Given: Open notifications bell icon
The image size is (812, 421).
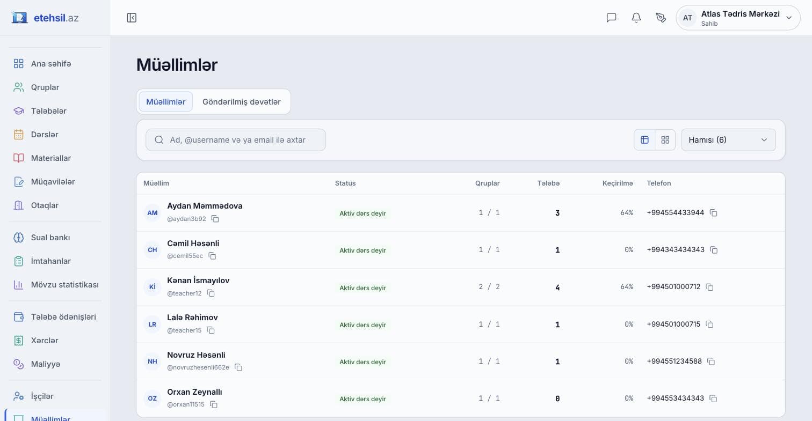Looking at the screenshot, I should click(x=636, y=18).
